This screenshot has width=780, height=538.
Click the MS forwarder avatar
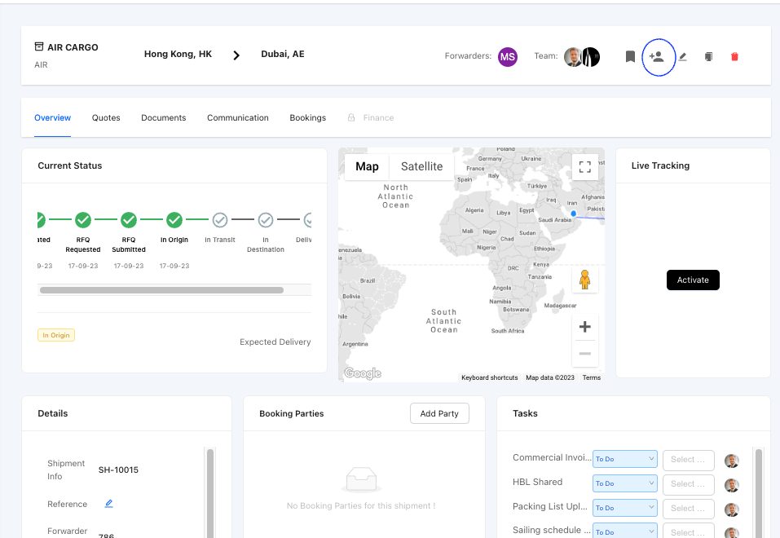508,56
